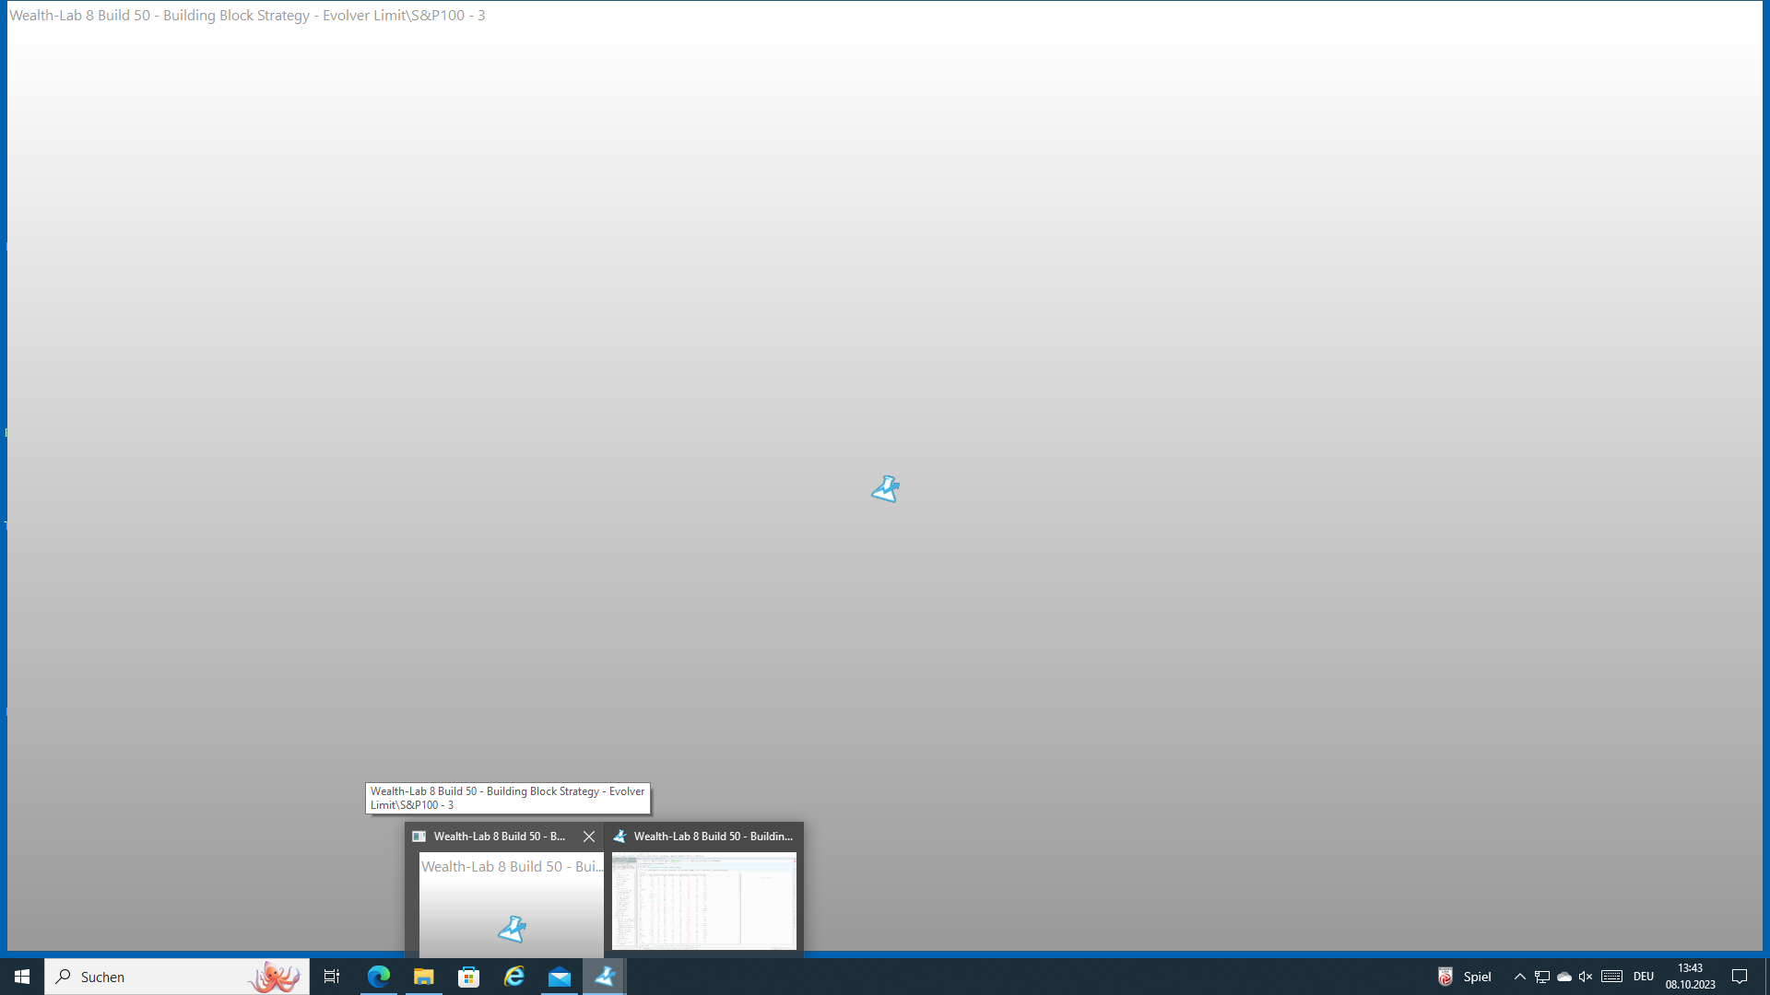Switch the DEU input language indicator
Viewport: 1770px width, 995px height.
[x=1644, y=977]
